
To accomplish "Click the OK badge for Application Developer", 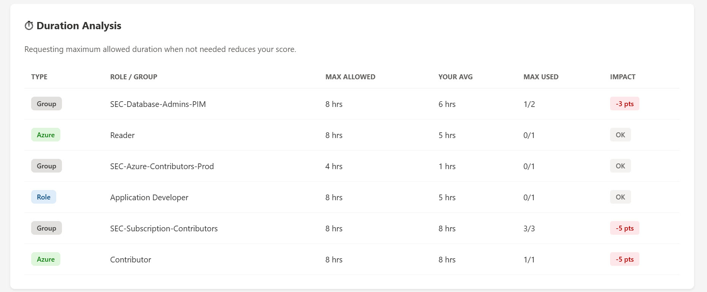I will [620, 197].
